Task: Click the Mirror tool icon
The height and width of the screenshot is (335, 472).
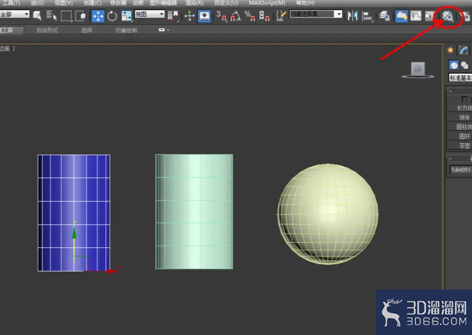Action: (352, 15)
